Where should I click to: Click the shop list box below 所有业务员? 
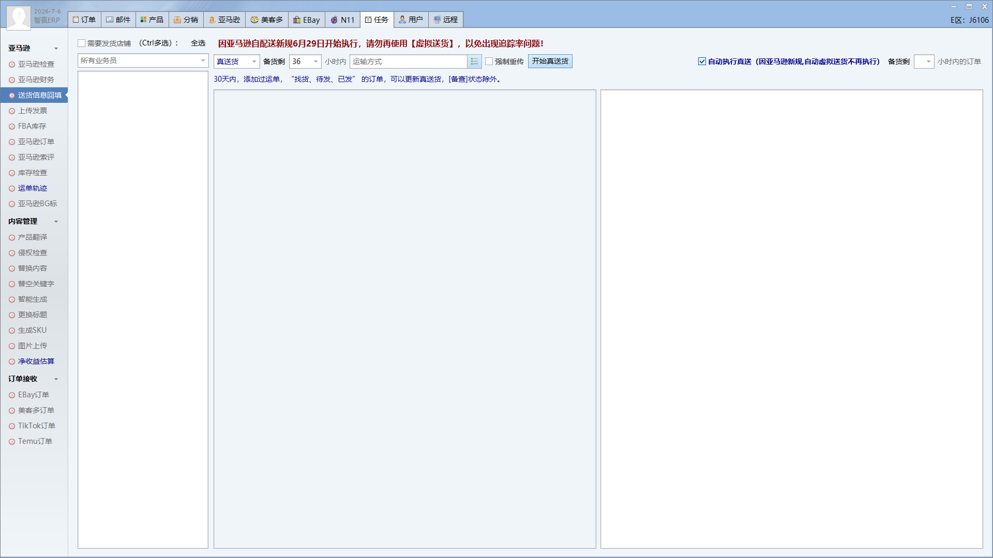[143, 309]
